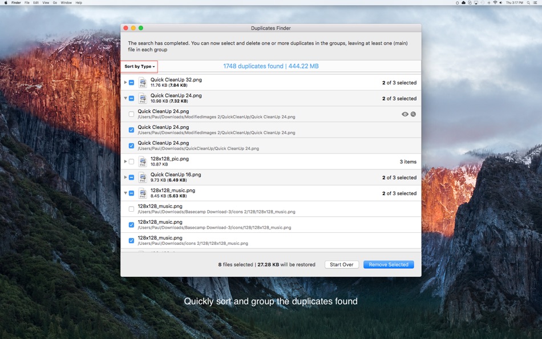The image size is (542, 339).
Task: Uncheck Quick CleanUp 24.png in Downloads/QuickCleanUp
Action: coord(131,146)
